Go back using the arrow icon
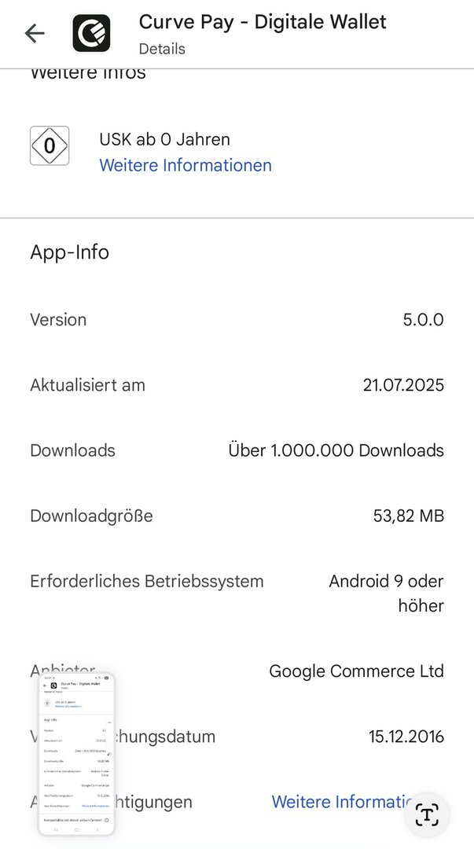474x849 pixels. [35, 33]
